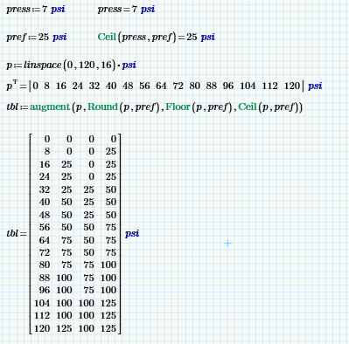Click Ceil function in tbl definition
The image size is (349, 344).
pos(248,107)
